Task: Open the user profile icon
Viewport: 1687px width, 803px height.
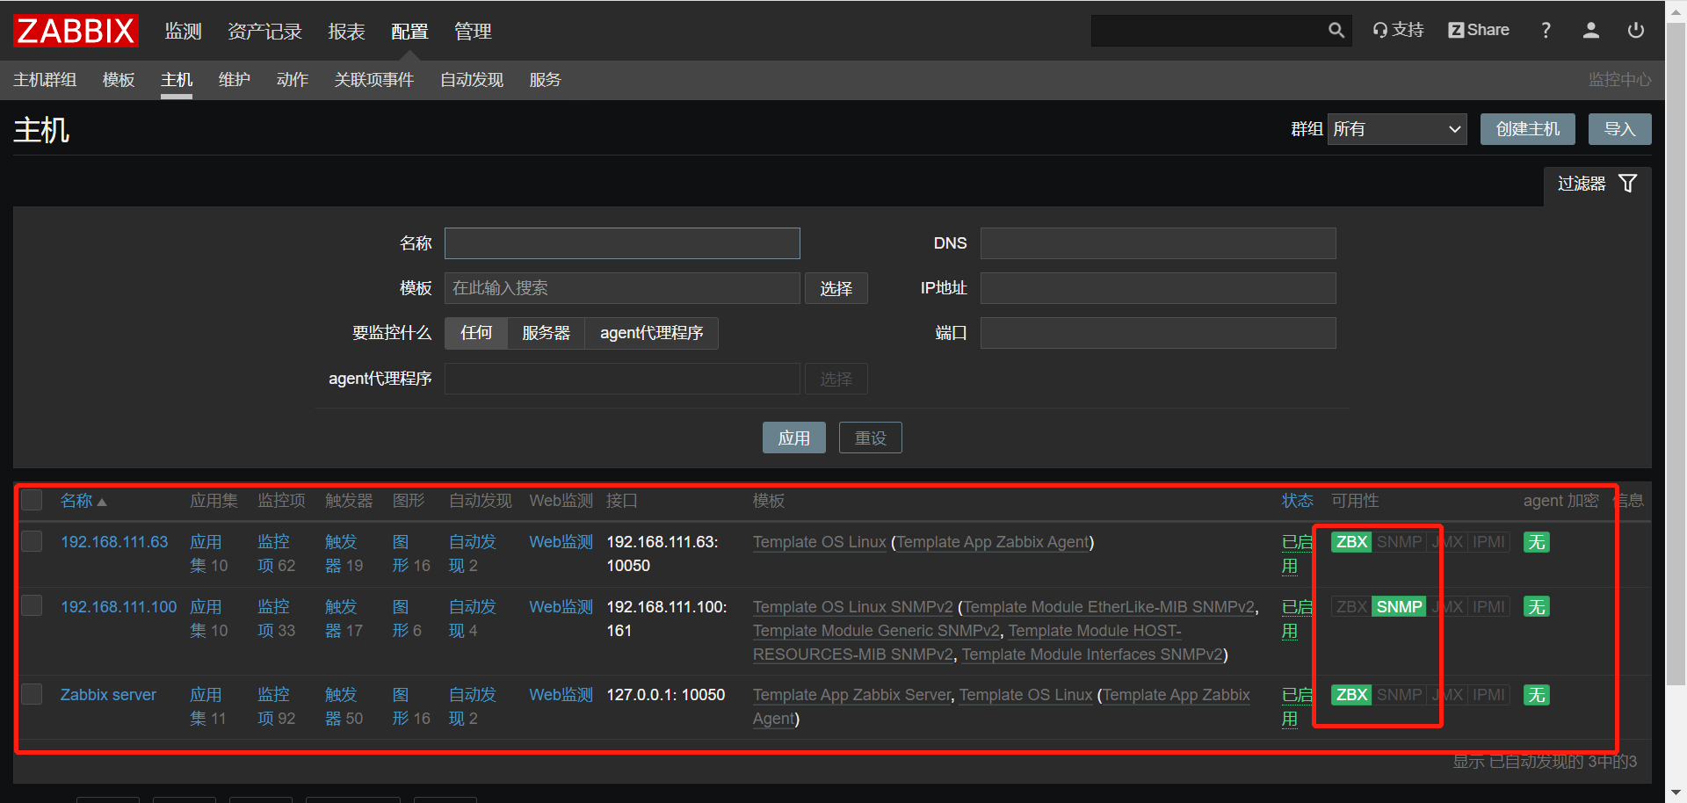Action: [1590, 31]
